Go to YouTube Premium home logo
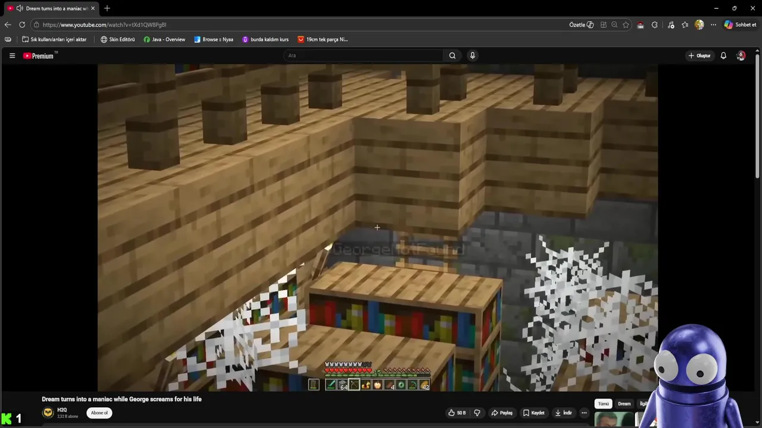The image size is (762, 428). (x=39, y=56)
